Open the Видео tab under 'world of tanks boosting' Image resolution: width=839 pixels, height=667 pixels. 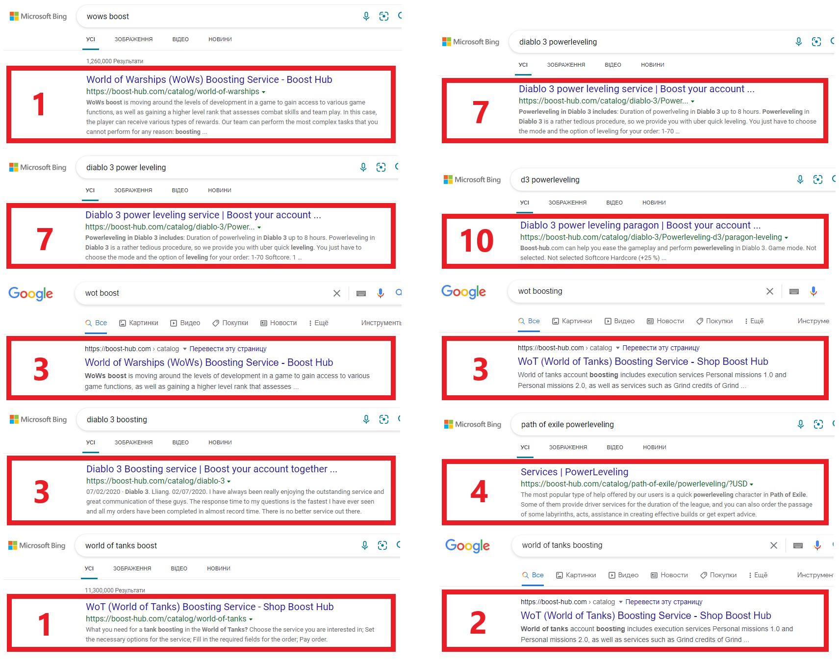pos(623,575)
